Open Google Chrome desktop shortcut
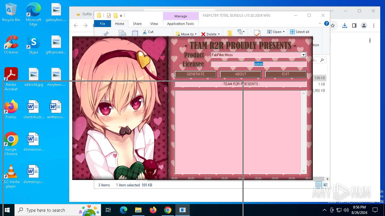385x216 pixels. 11,144
